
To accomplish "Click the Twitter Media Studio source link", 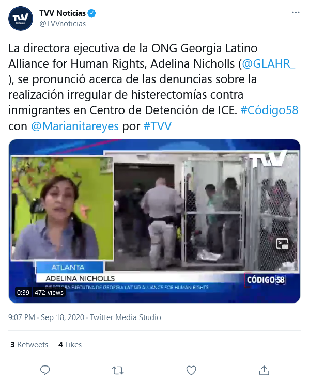I will point(126,317).
